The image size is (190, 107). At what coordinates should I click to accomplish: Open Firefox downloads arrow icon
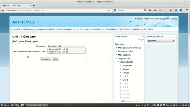(x=150, y=10)
